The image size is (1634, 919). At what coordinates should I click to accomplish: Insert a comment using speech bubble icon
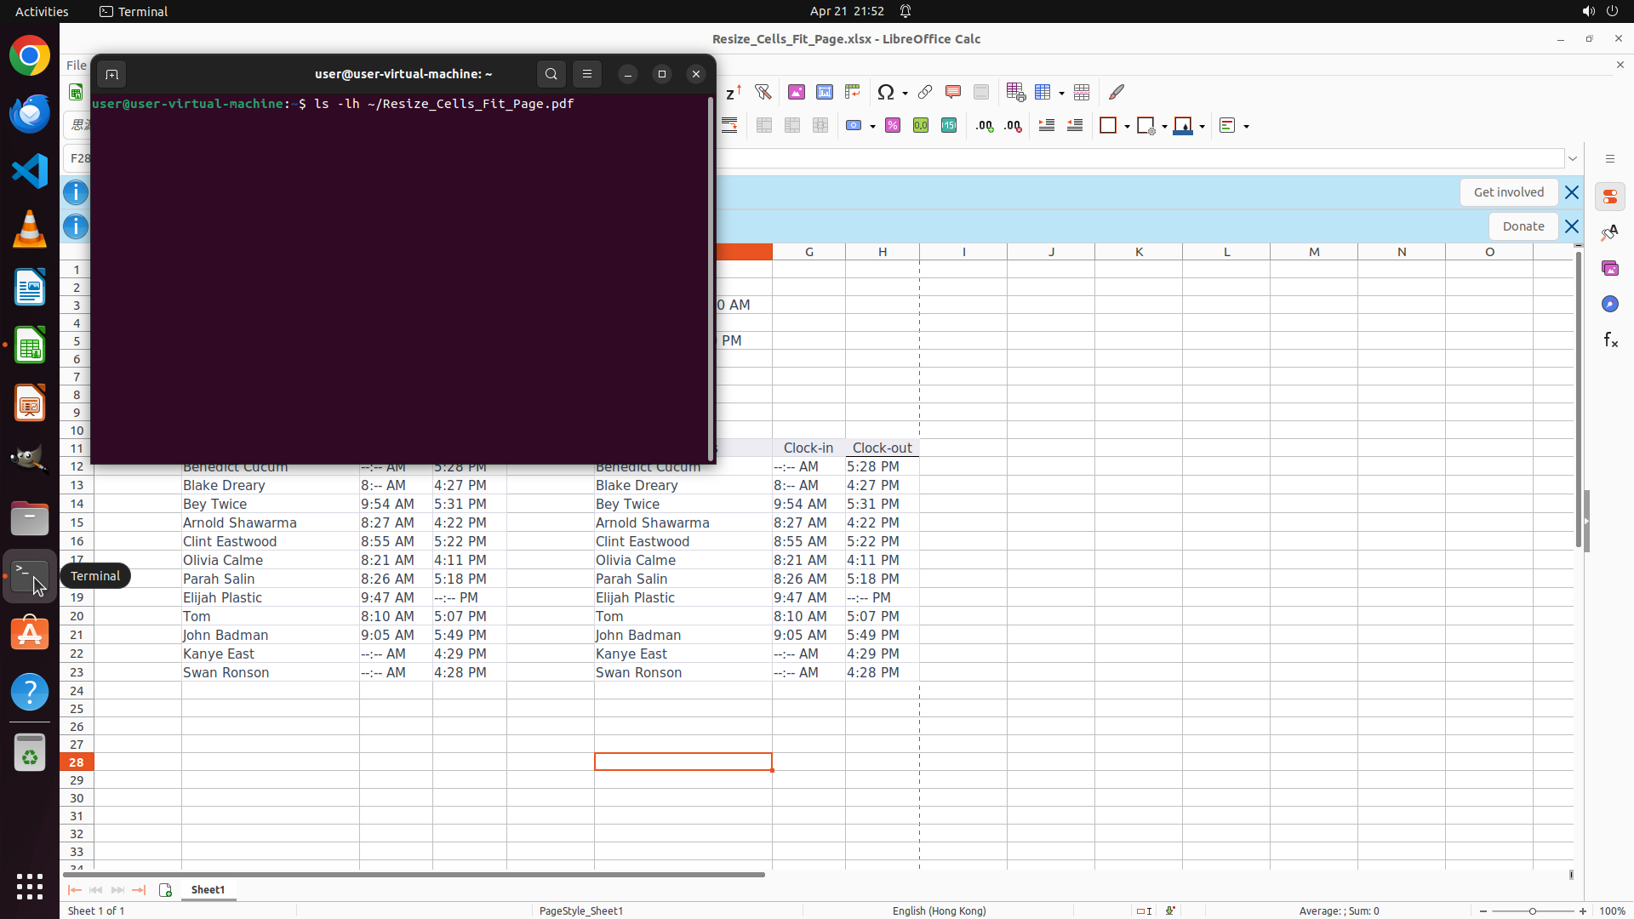pyautogui.click(x=953, y=92)
